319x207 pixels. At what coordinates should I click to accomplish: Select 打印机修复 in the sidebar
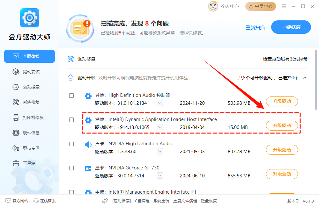29,118
